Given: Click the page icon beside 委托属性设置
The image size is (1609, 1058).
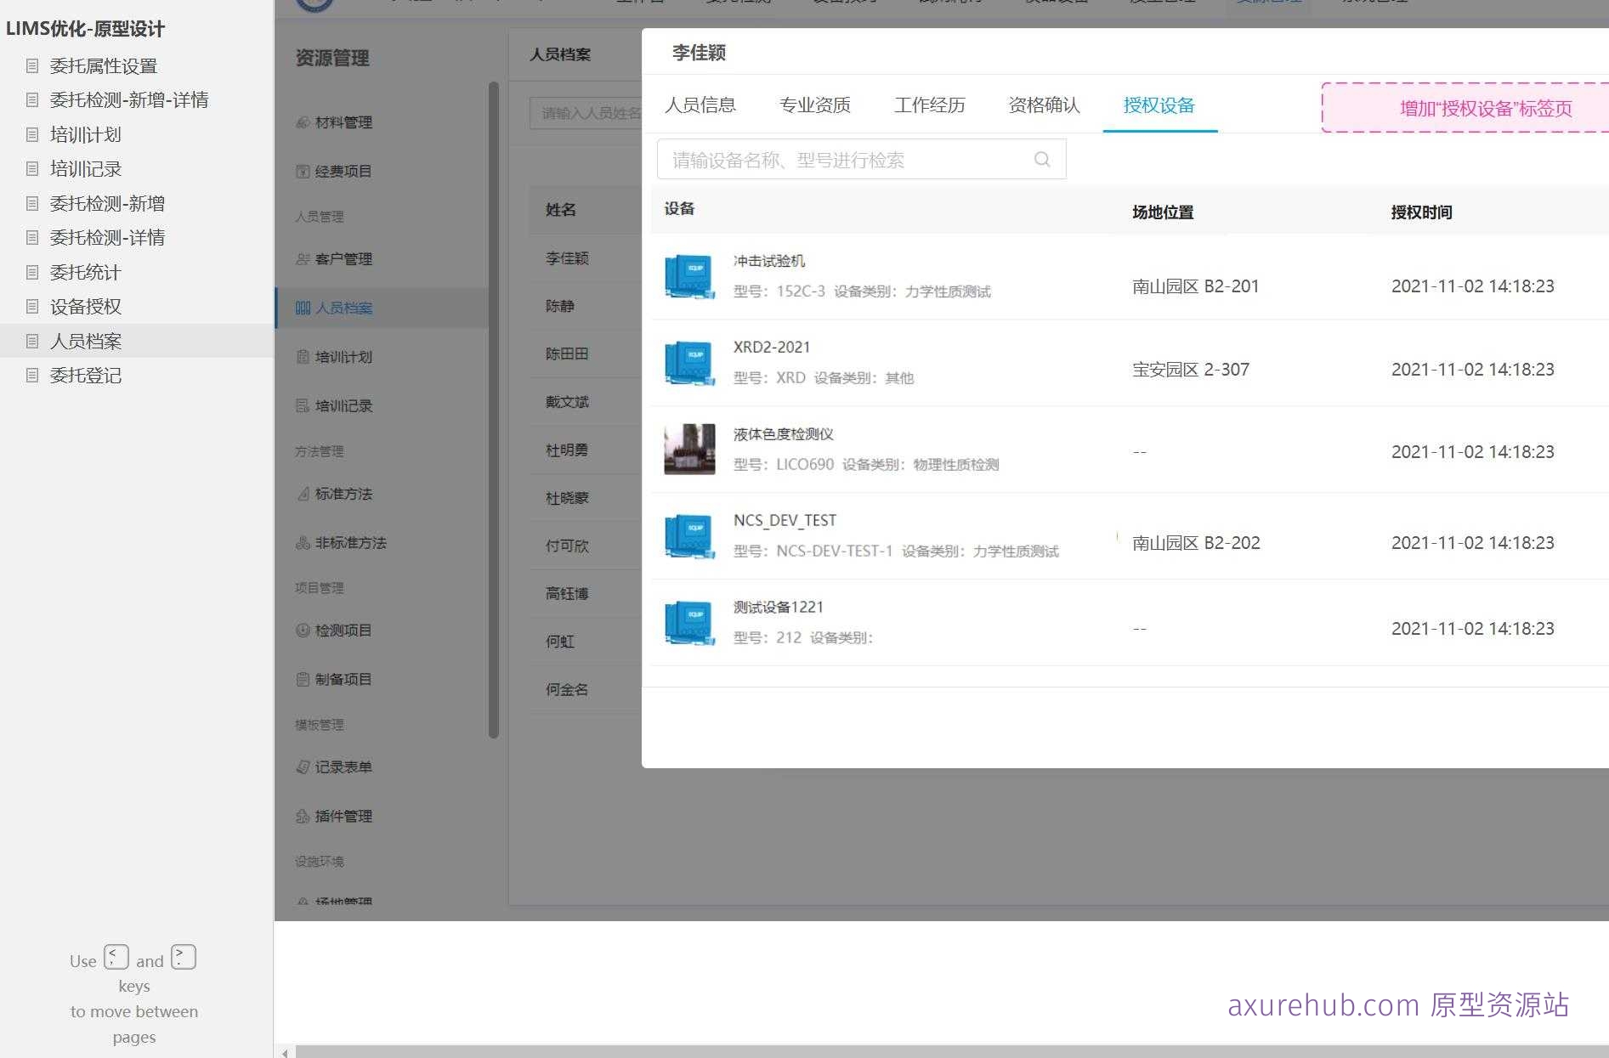Looking at the screenshot, I should (32, 65).
